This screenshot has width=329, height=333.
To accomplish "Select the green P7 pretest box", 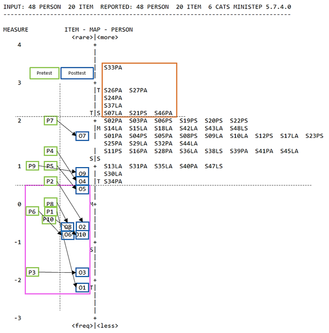I will 50,121.
